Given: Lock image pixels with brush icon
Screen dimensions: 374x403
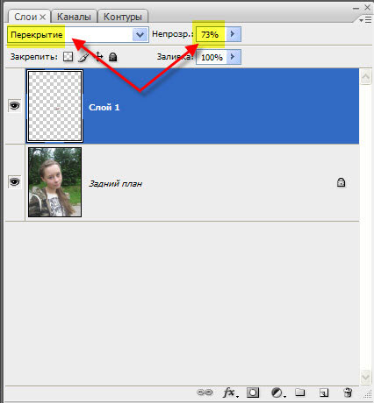Looking at the screenshot, I should click(83, 57).
